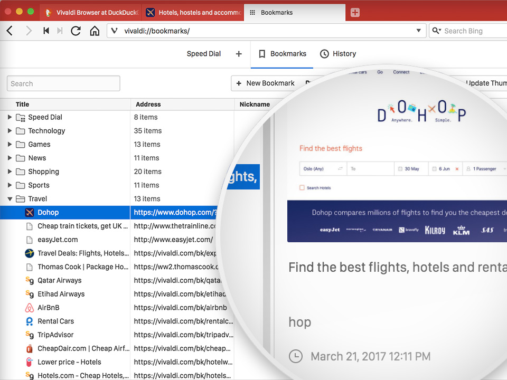The image size is (507, 380).
Task: Click the Etihad Airways favicon
Action: click(30, 294)
